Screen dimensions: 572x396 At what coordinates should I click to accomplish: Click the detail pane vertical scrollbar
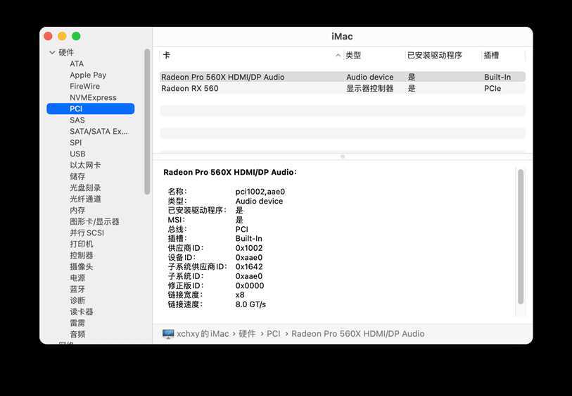point(521,236)
